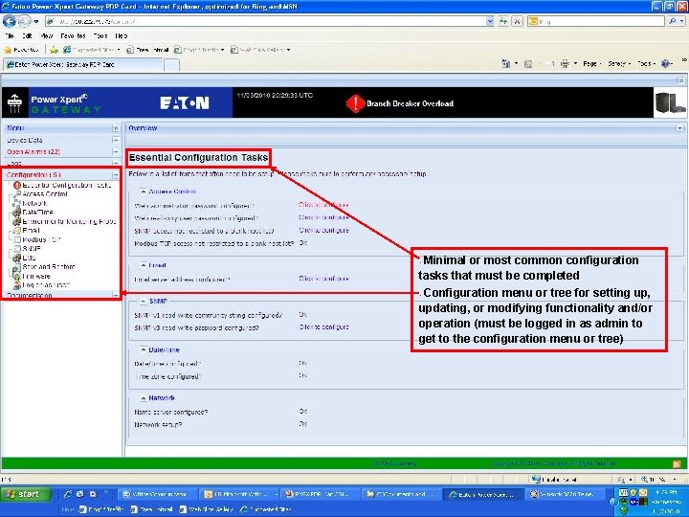Click the Power Xpert Gateway logo icon
This screenshot has width=689, height=517.
pos(14,103)
